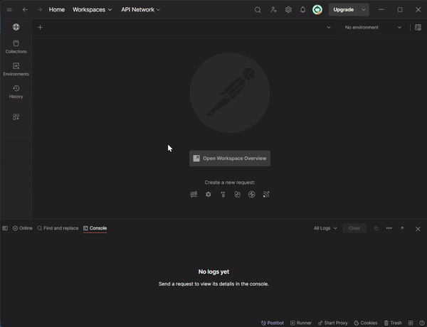This screenshot has width=427, height=327.
Task: Select the Console tab
Action: [x=95, y=228]
